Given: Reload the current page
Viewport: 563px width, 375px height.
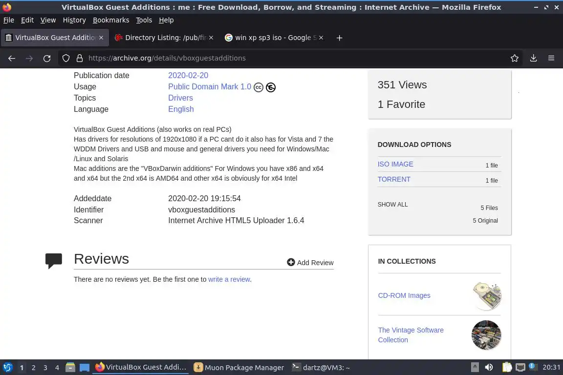Looking at the screenshot, I should 47,58.
